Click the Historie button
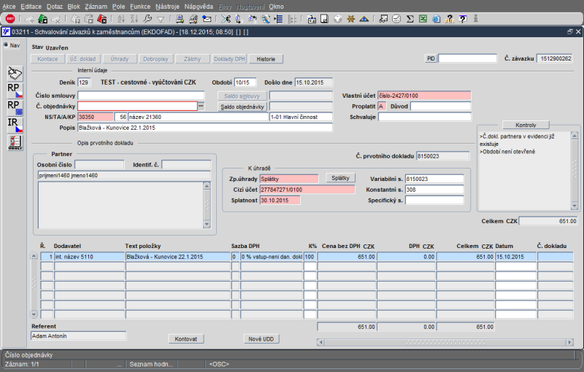The width and height of the screenshot is (584, 372). point(266,58)
